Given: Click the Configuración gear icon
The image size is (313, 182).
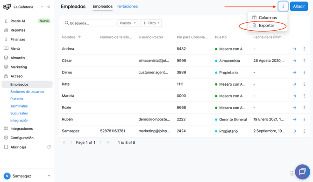Looking at the screenshot, I should (x=6, y=138).
